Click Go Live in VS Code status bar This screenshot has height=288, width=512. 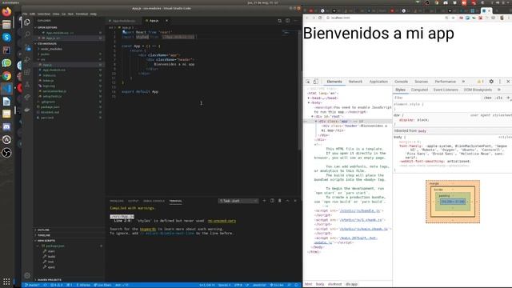pyautogui.click(x=277, y=285)
